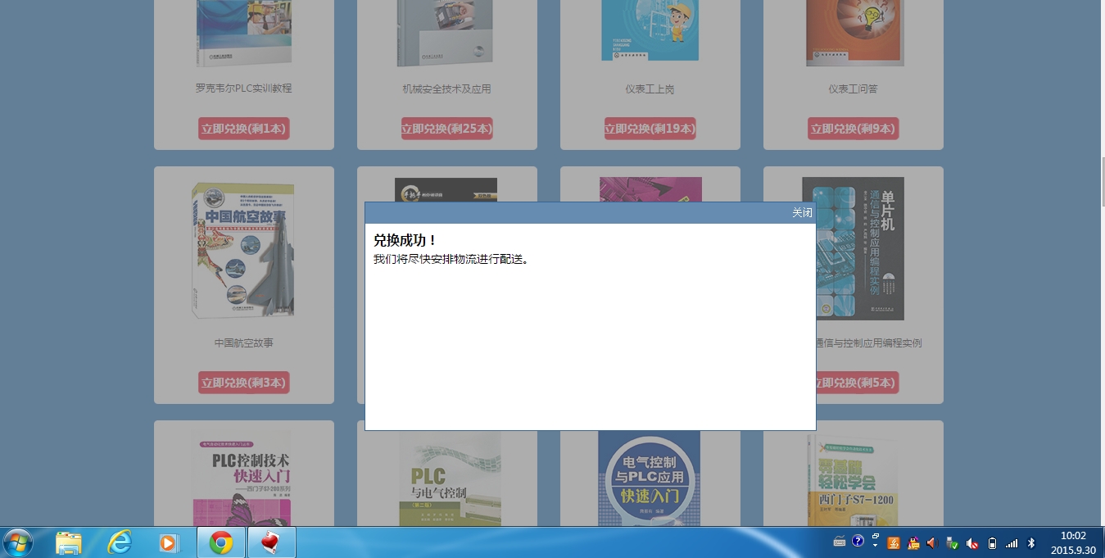Click the red speaker tray icon
This screenshot has height=558, width=1105.
click(x=931, y=542)
